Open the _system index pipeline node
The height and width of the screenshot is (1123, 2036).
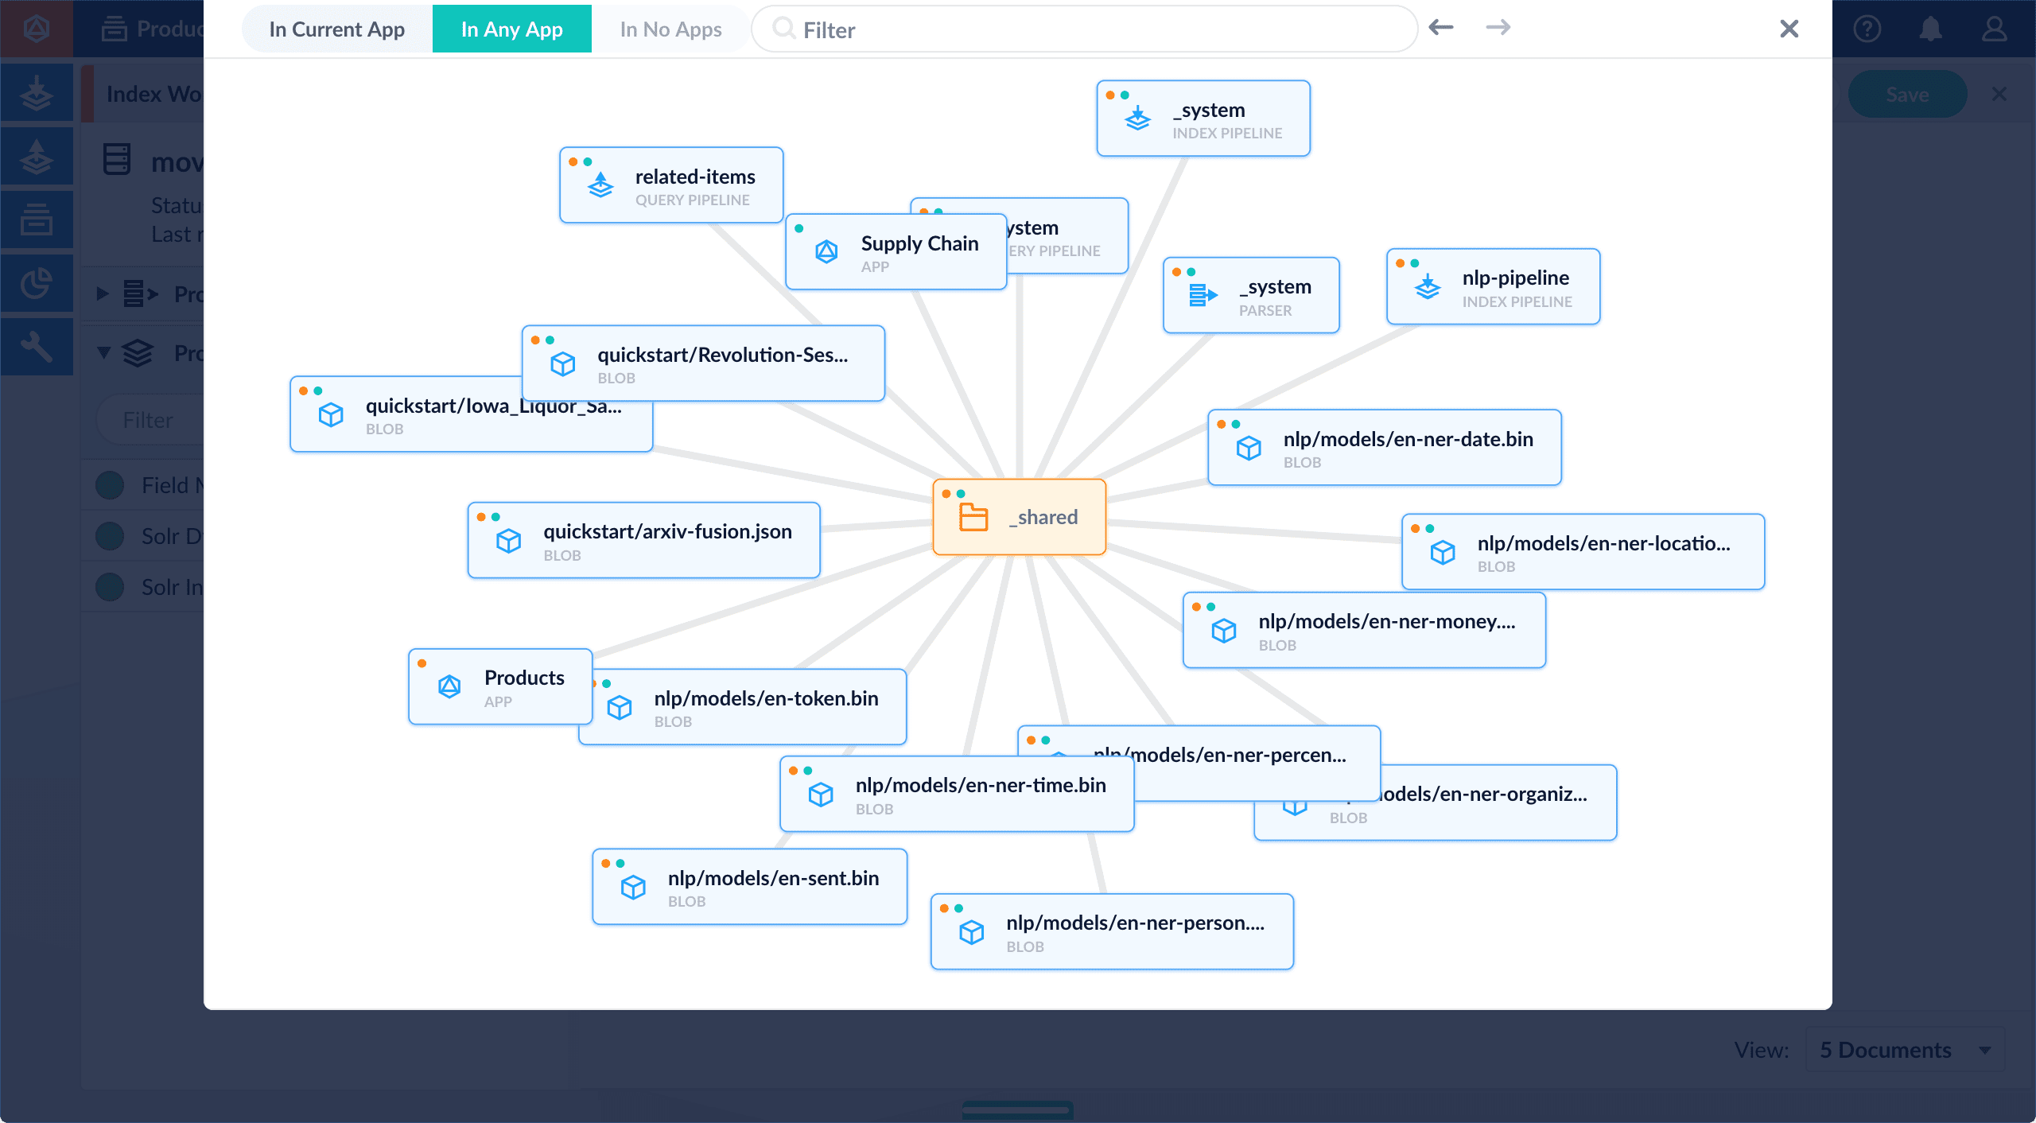pos(1203,119)
